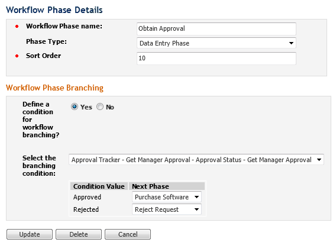Click the Cancel button
This screenshot has height=242, width=336.
128,234
